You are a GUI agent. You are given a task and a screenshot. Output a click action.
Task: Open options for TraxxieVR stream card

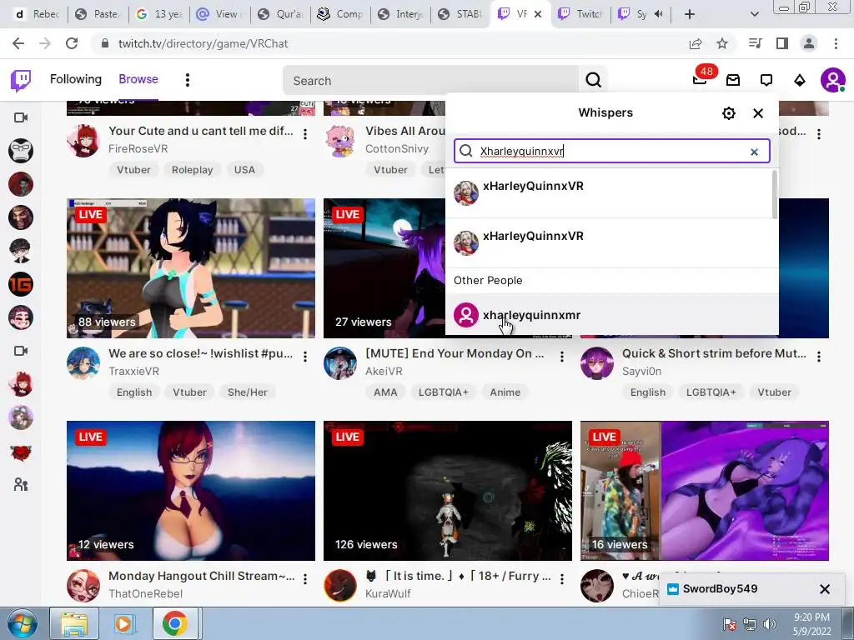pyautogui.click(x=305, y=357)
